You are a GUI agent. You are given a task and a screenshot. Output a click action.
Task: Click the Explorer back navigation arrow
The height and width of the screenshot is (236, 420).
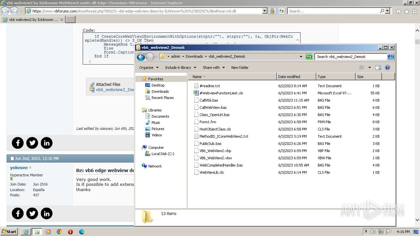(x=141, y=57)
